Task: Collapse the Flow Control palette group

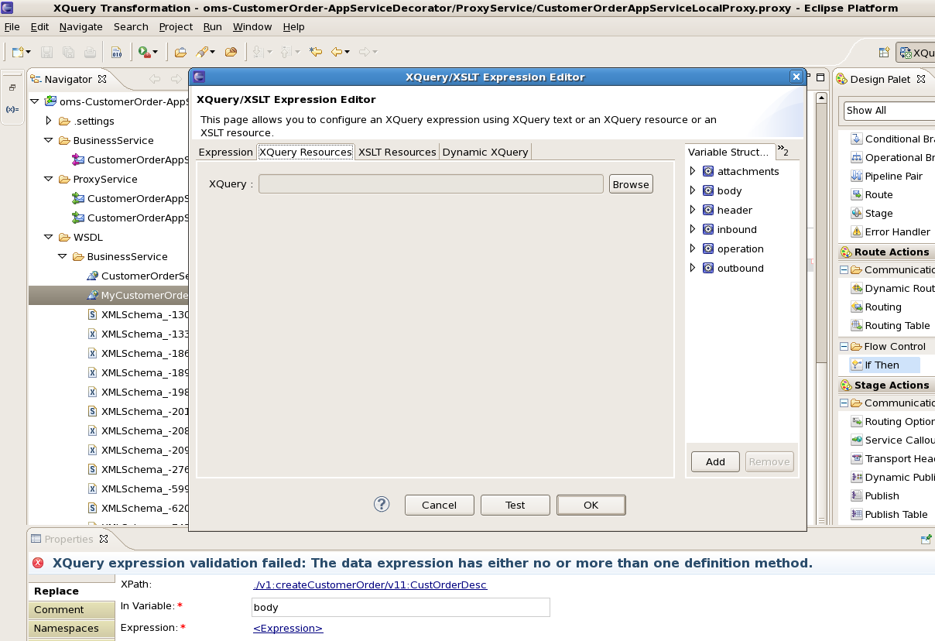Action: (844, 346)
